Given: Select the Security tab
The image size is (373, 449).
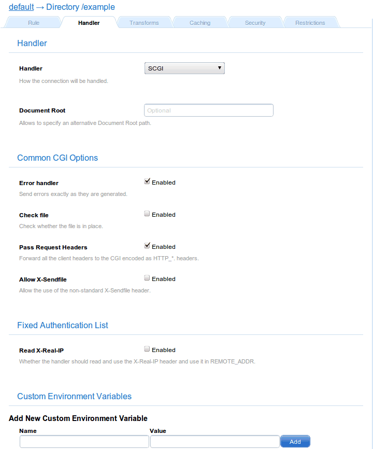Looking at the screenshot, I should coord(255,23).
